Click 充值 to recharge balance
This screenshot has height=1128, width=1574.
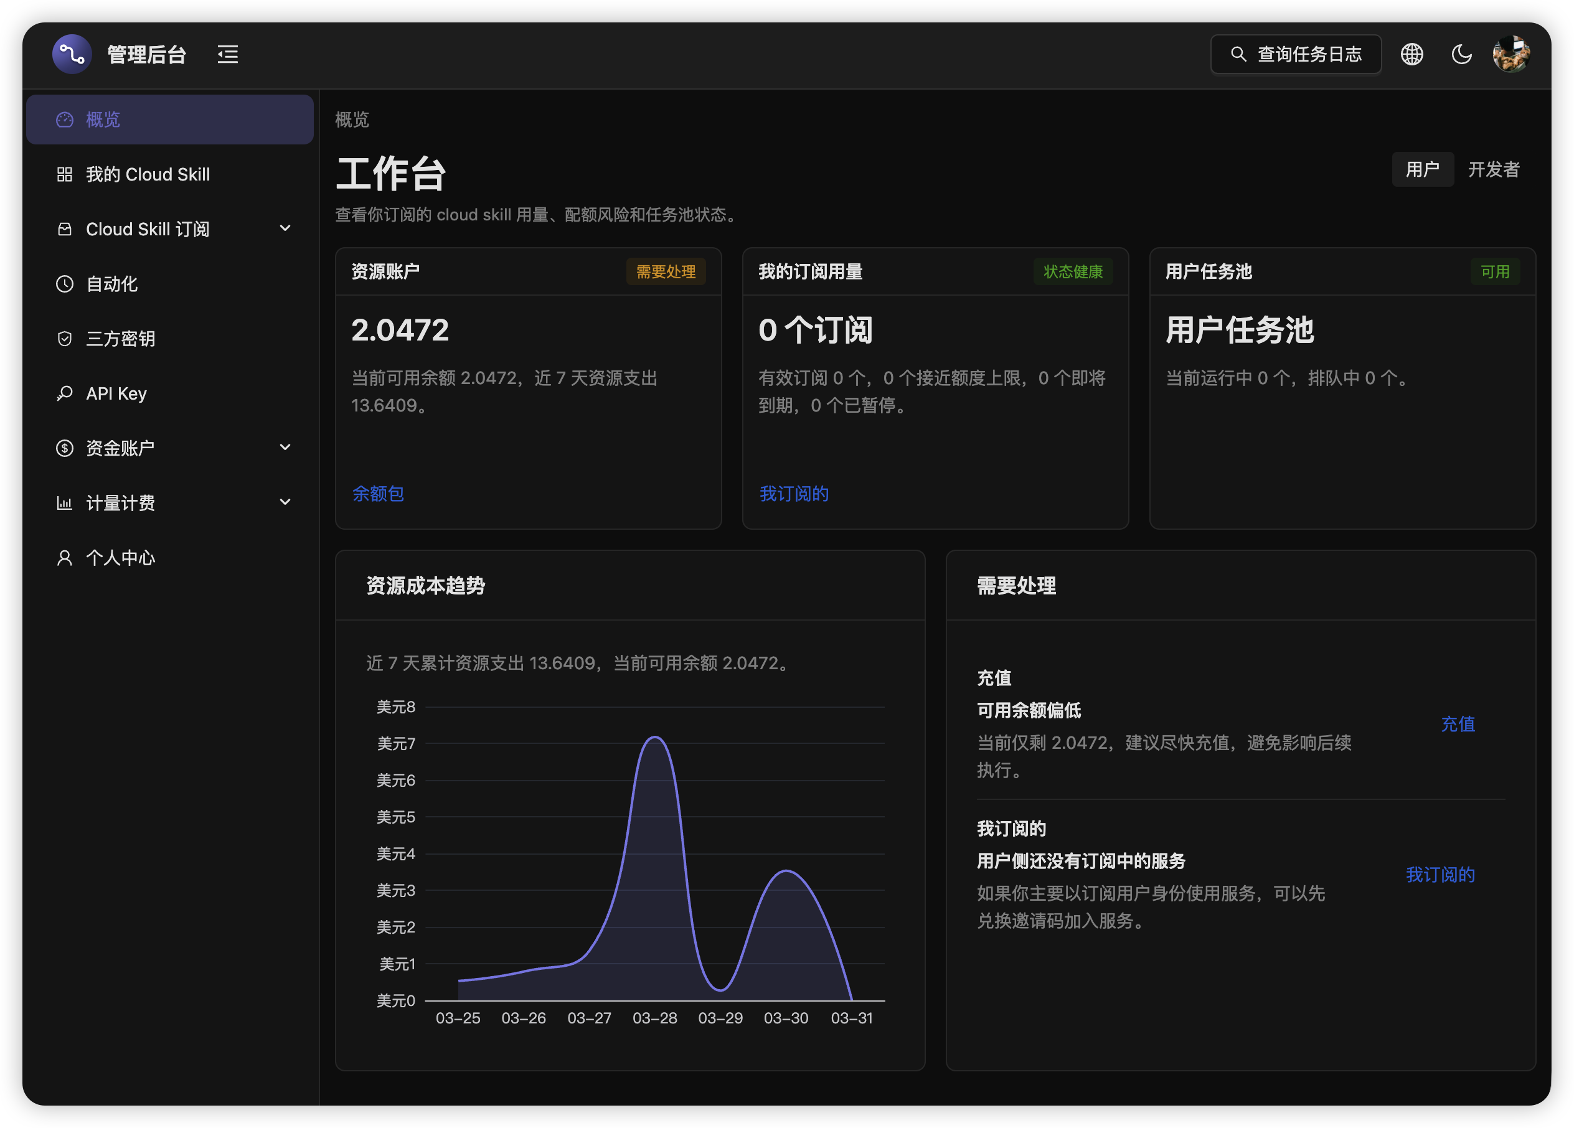[x=1458, y=723]
